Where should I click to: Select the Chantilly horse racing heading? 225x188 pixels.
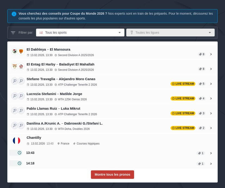(x=34, y=138)
